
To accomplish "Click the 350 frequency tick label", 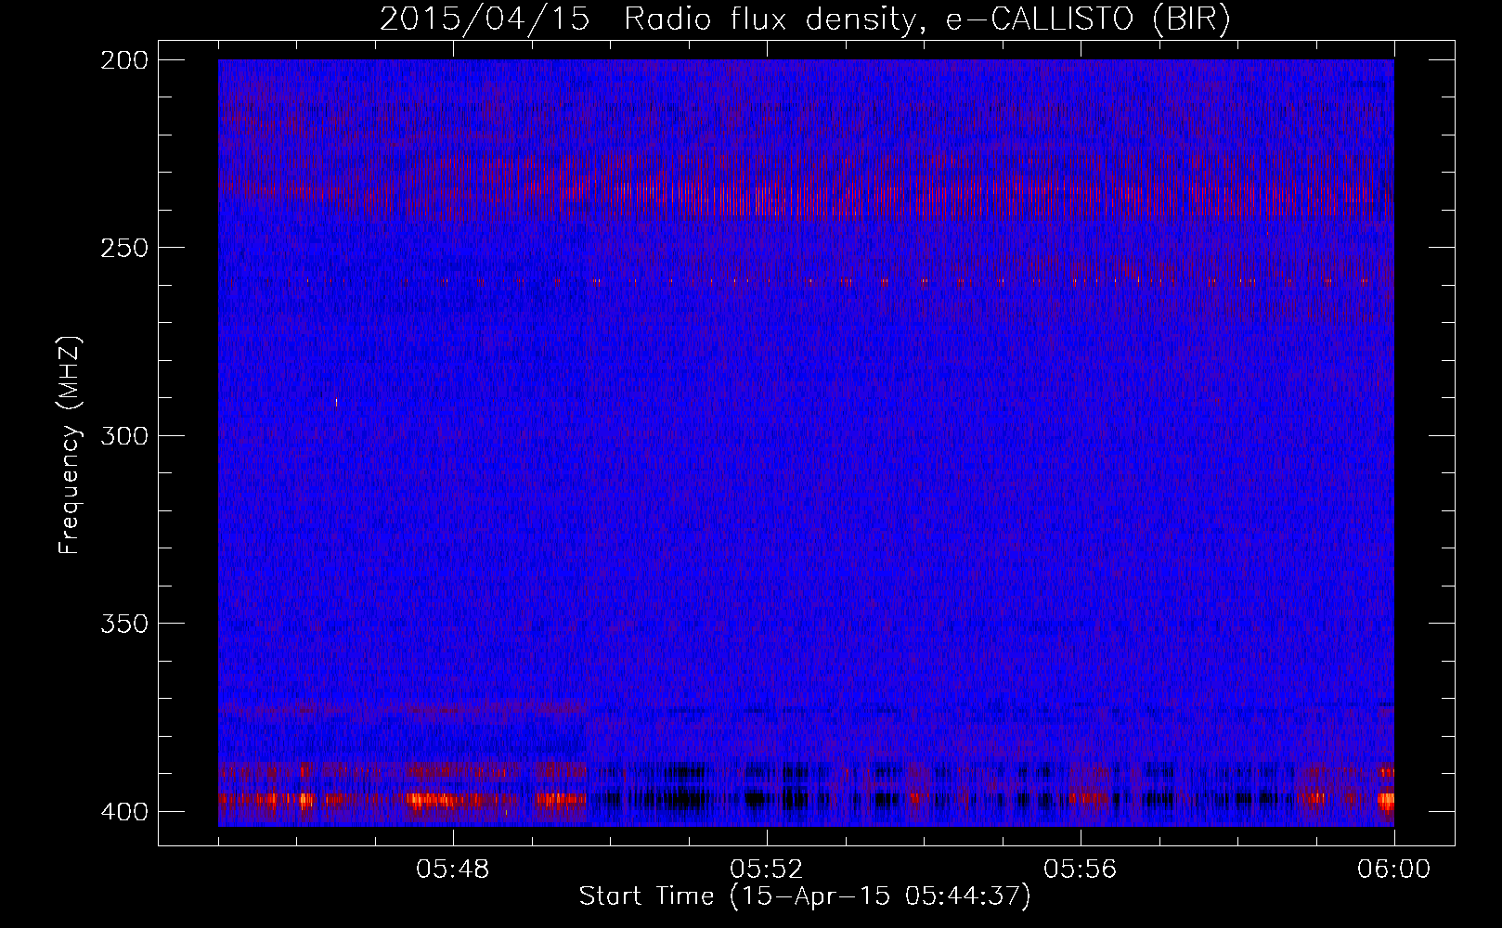I will pos(123,624).
